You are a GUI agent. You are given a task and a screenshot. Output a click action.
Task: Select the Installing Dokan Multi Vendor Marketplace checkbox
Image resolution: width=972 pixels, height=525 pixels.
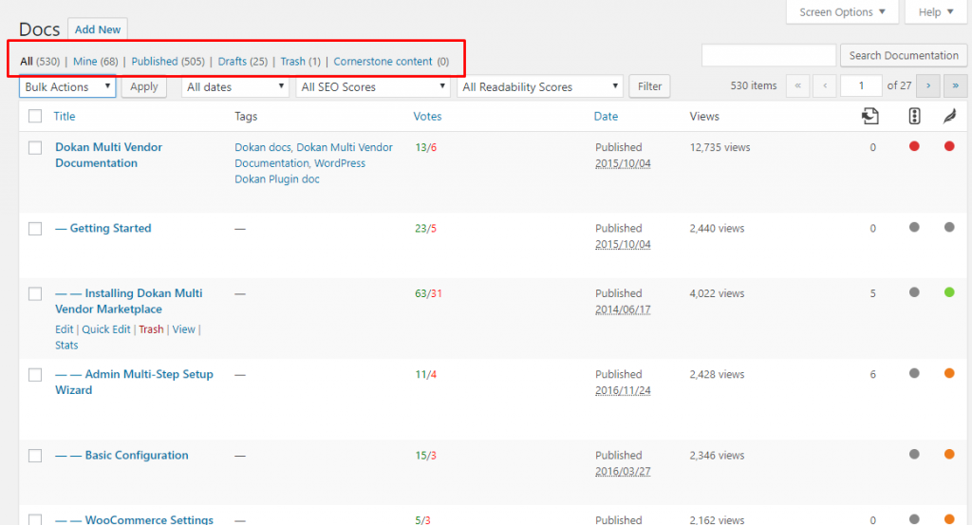(35, 293)
